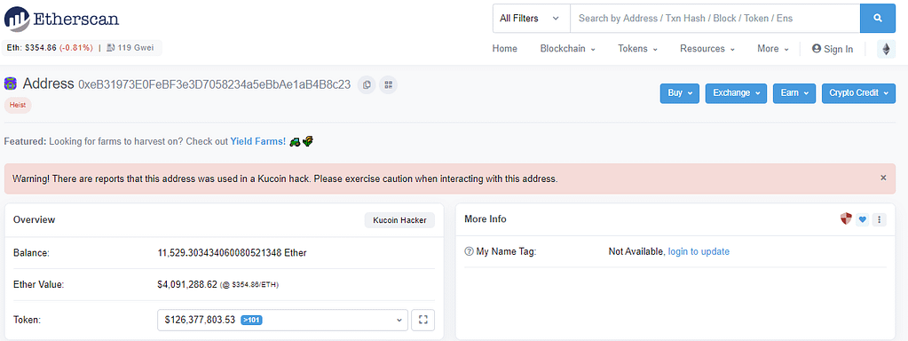Expand token holdings fullscreen view icon

[422, 320]
